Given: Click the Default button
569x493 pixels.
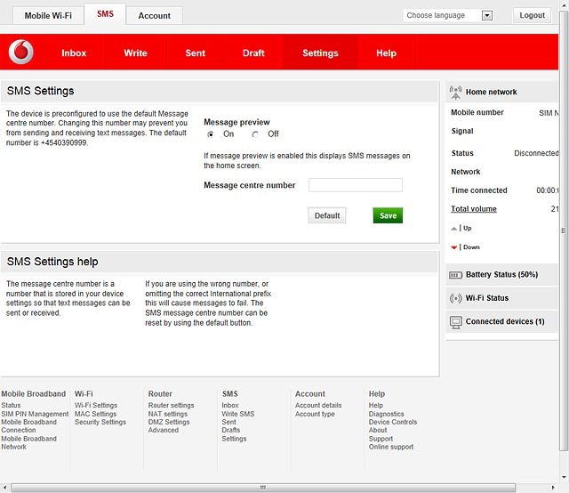Looking at the screenshot, I should coord(327,215).
